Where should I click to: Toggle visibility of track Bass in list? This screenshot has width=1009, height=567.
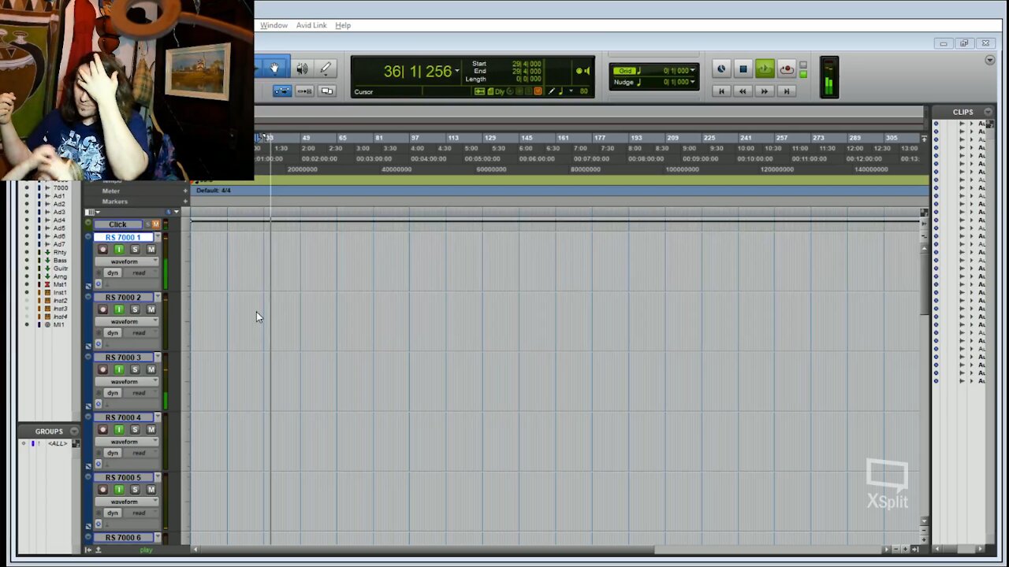click(27, 260)
